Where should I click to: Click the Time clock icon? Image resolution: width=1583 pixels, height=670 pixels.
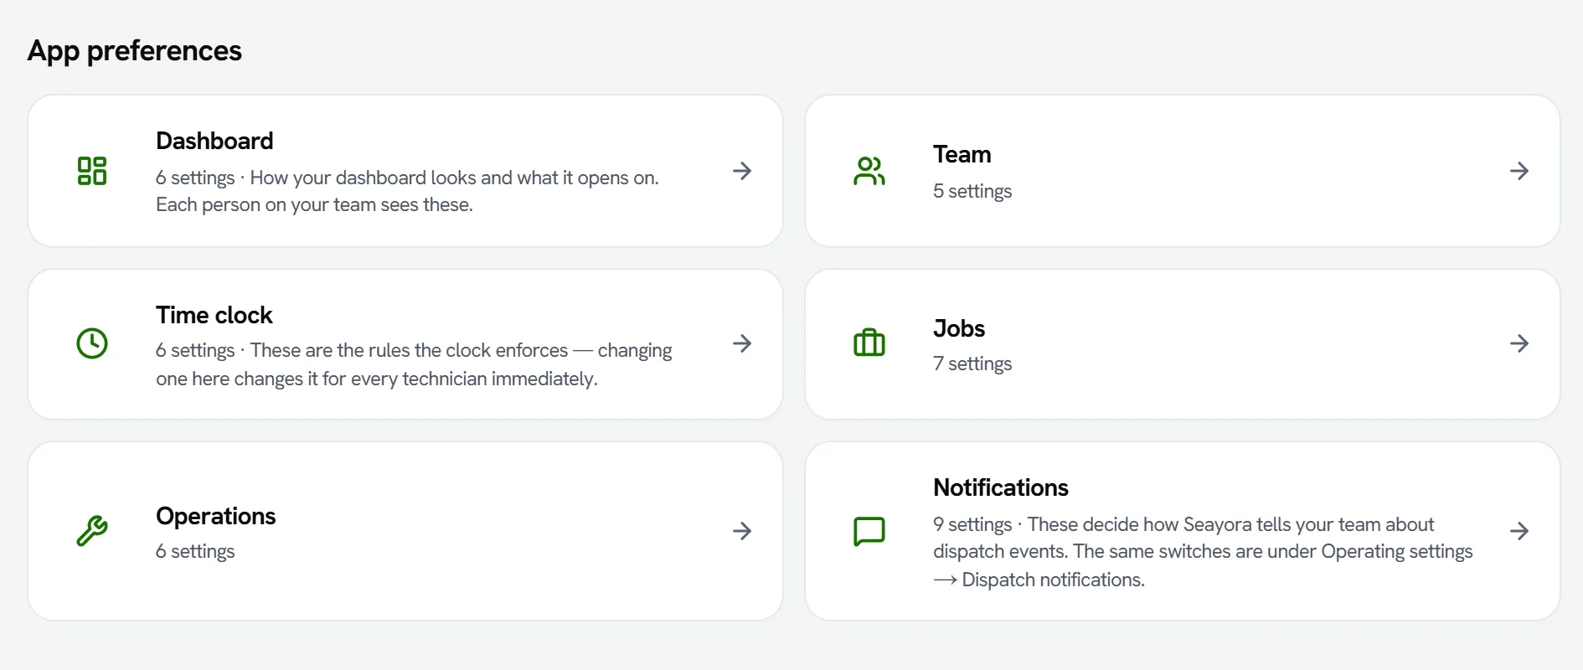tap(92, 343)
